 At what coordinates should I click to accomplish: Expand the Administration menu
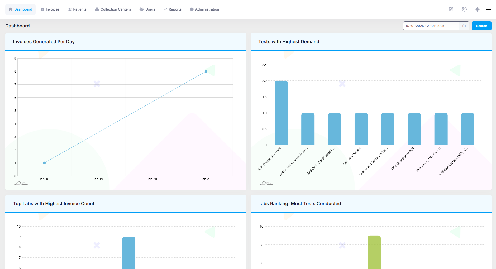tap(204, 9)
